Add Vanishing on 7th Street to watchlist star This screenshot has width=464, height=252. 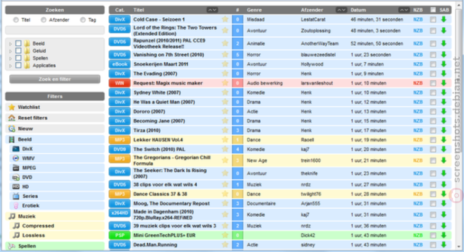[x=225, y=54]
